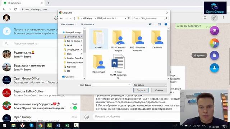Viewport: 230px width, 129px height.
Task: Select the План #CRM_Instruments Word file
Action: point(118,67)
